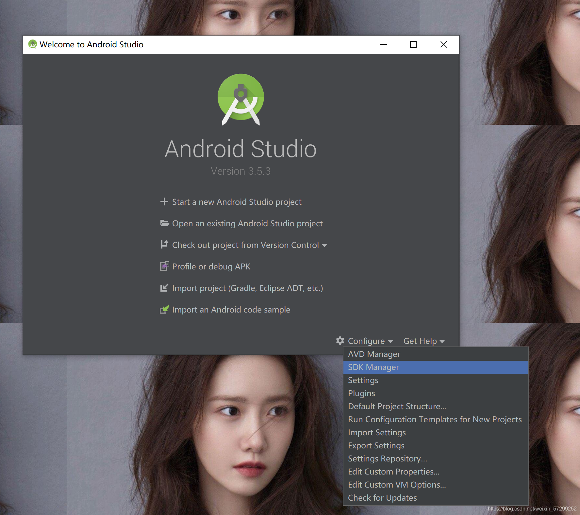
Task: Click the Version 3.5.3 text
Action: (x=241, y=171)
